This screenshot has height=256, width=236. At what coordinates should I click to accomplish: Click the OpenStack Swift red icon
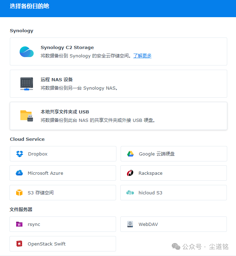19,244
